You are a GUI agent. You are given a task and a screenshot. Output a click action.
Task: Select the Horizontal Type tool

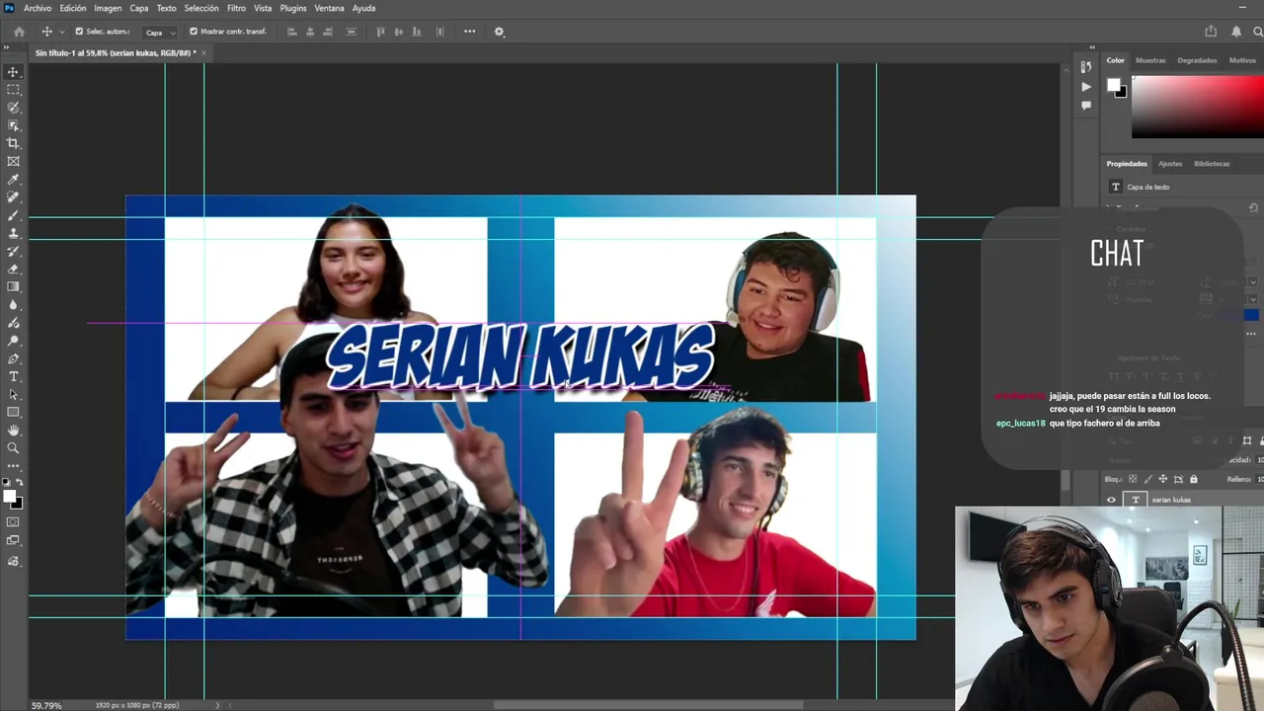13,376
